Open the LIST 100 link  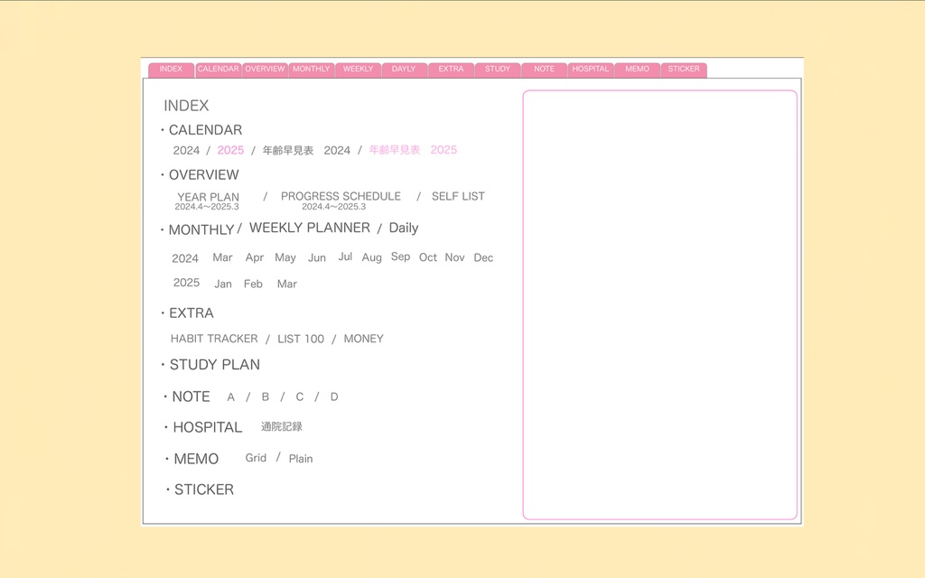(x=301, y=340)
